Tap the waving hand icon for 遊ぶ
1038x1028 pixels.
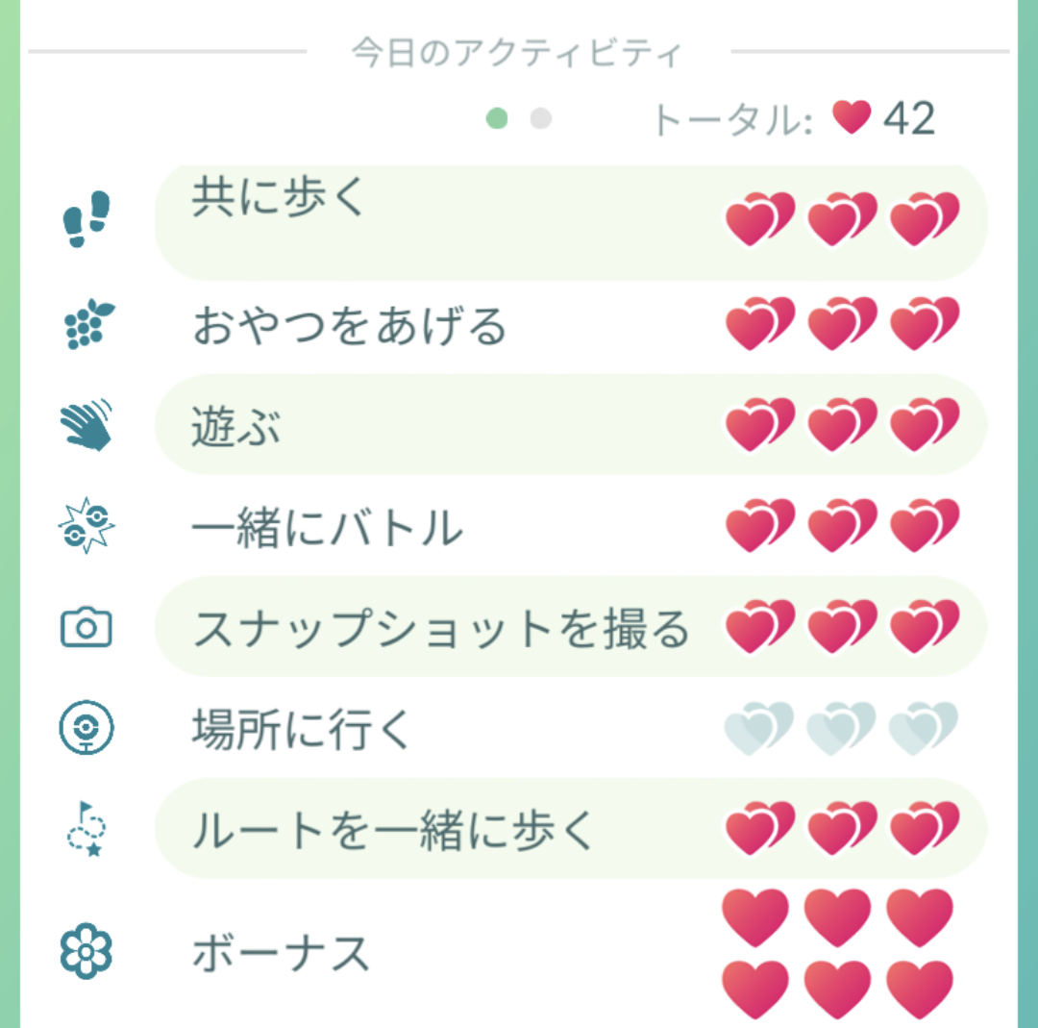coord(86,425)
